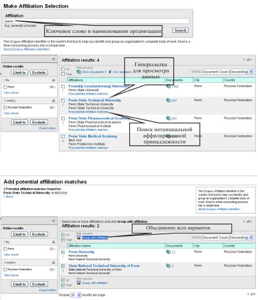Click documents icon for count 1382
The image size is (258, 300).
click(168, 86)
